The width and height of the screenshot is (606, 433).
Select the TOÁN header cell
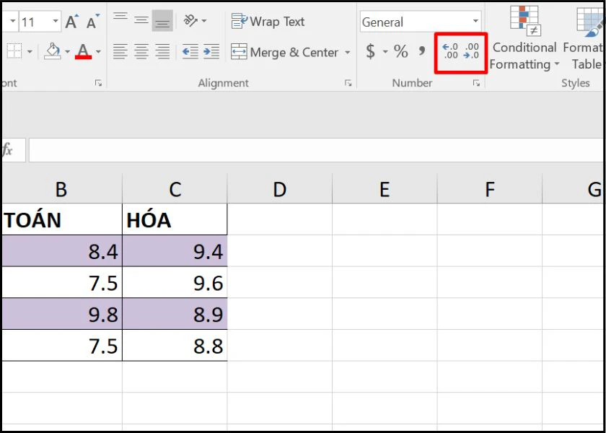(62, 219)
